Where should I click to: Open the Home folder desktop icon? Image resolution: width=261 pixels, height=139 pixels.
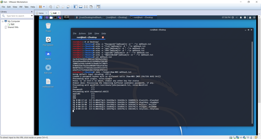[x=48, y=55]
